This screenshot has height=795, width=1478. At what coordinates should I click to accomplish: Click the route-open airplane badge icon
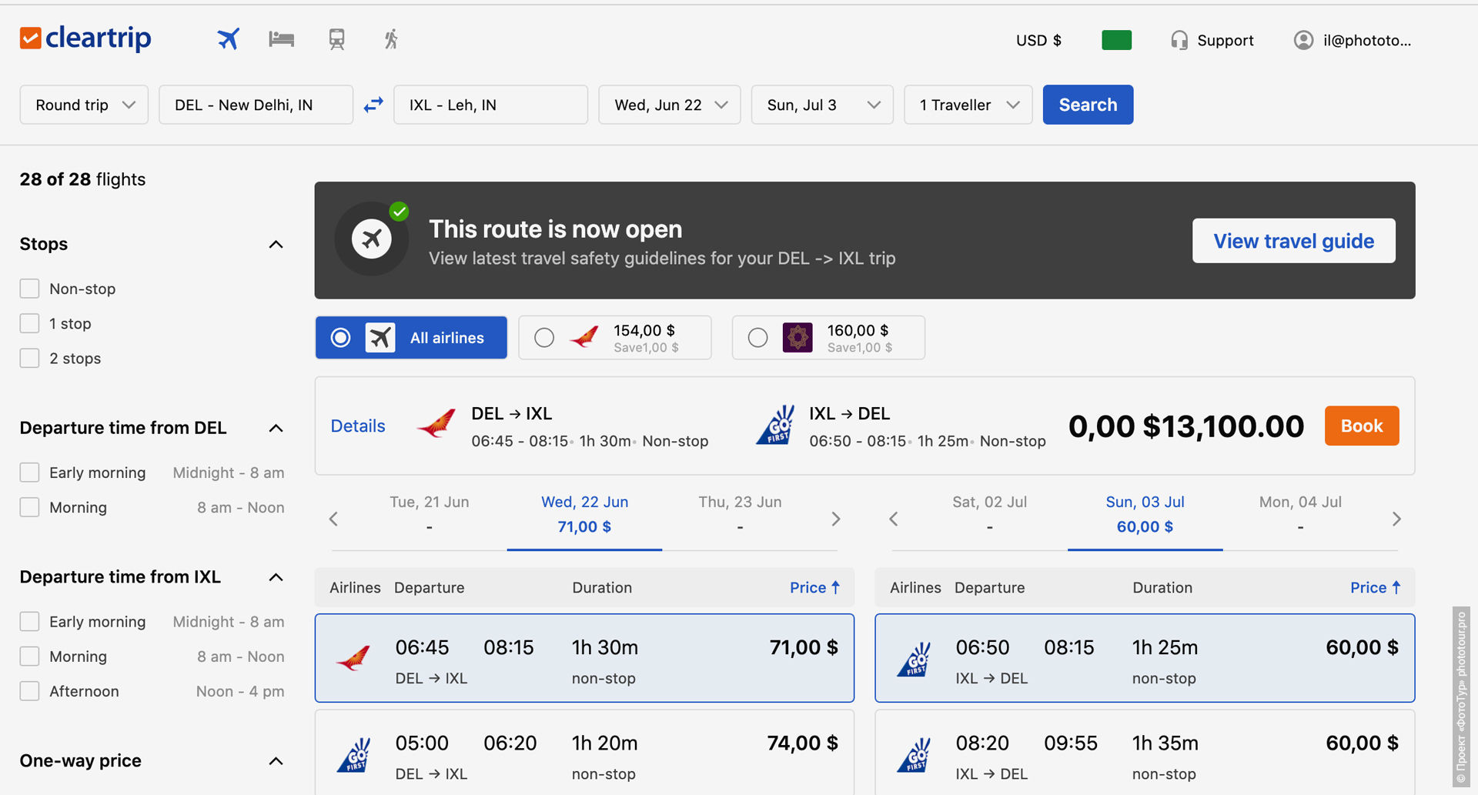pyautogui.click(x=372, y=239)
